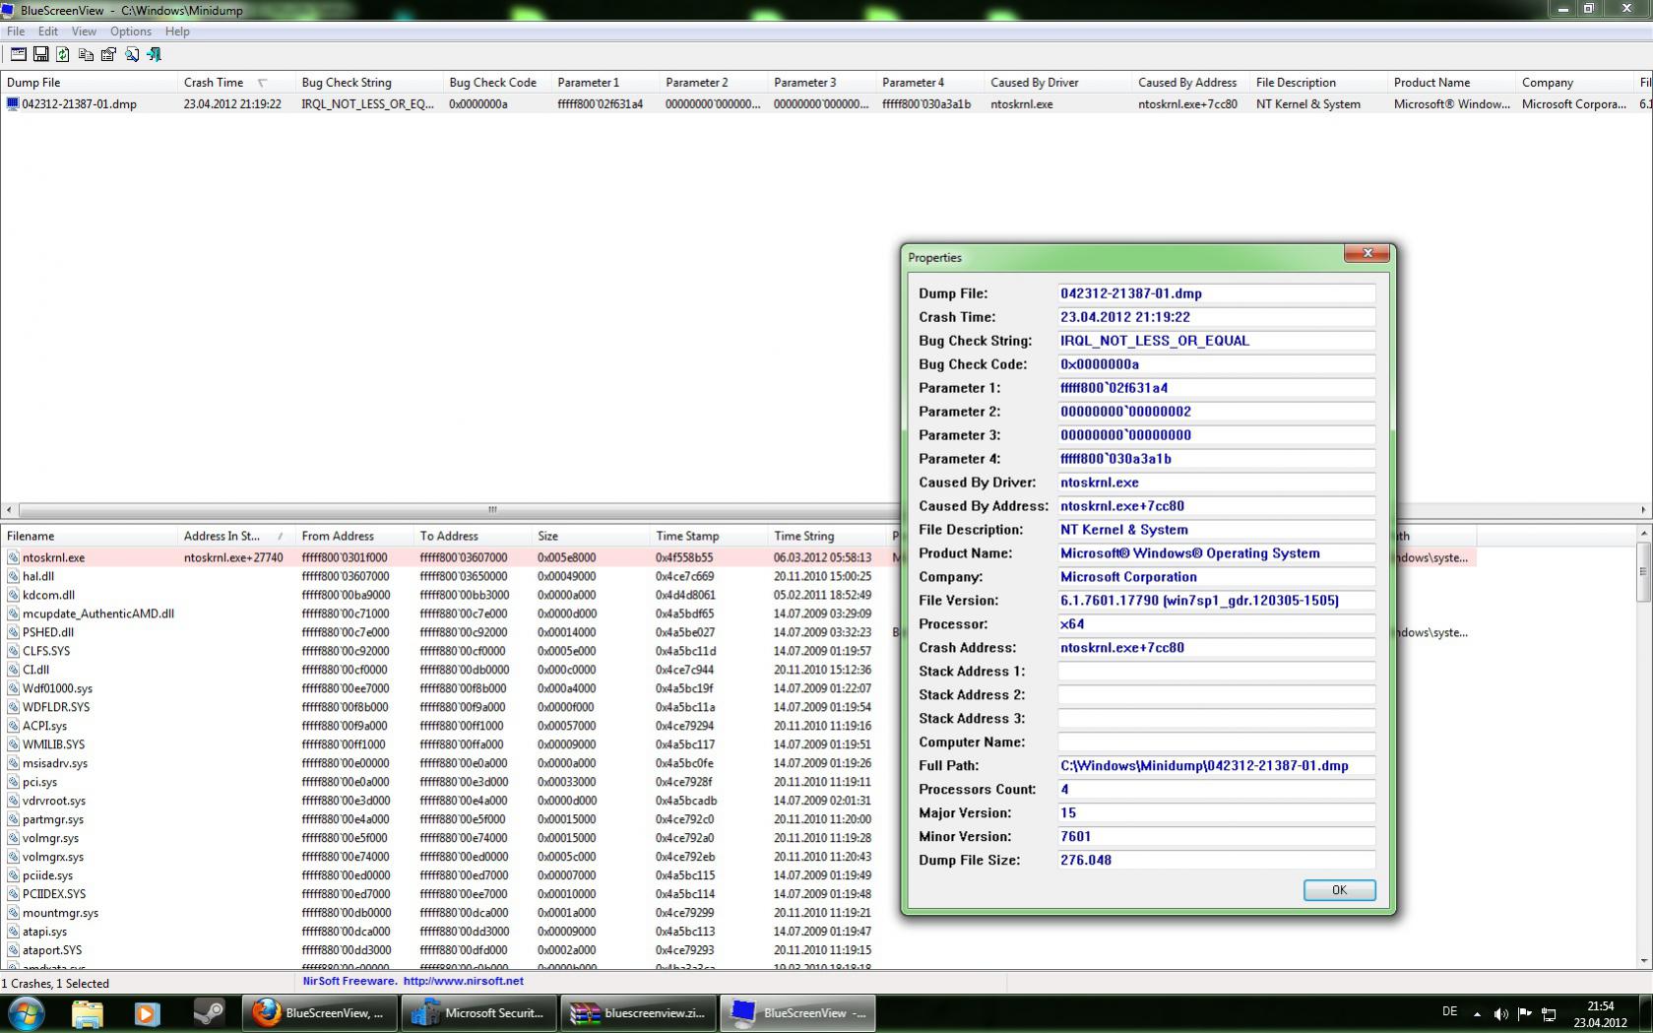
Task: Click the Refresh toolbar icon
Action: 63,54
